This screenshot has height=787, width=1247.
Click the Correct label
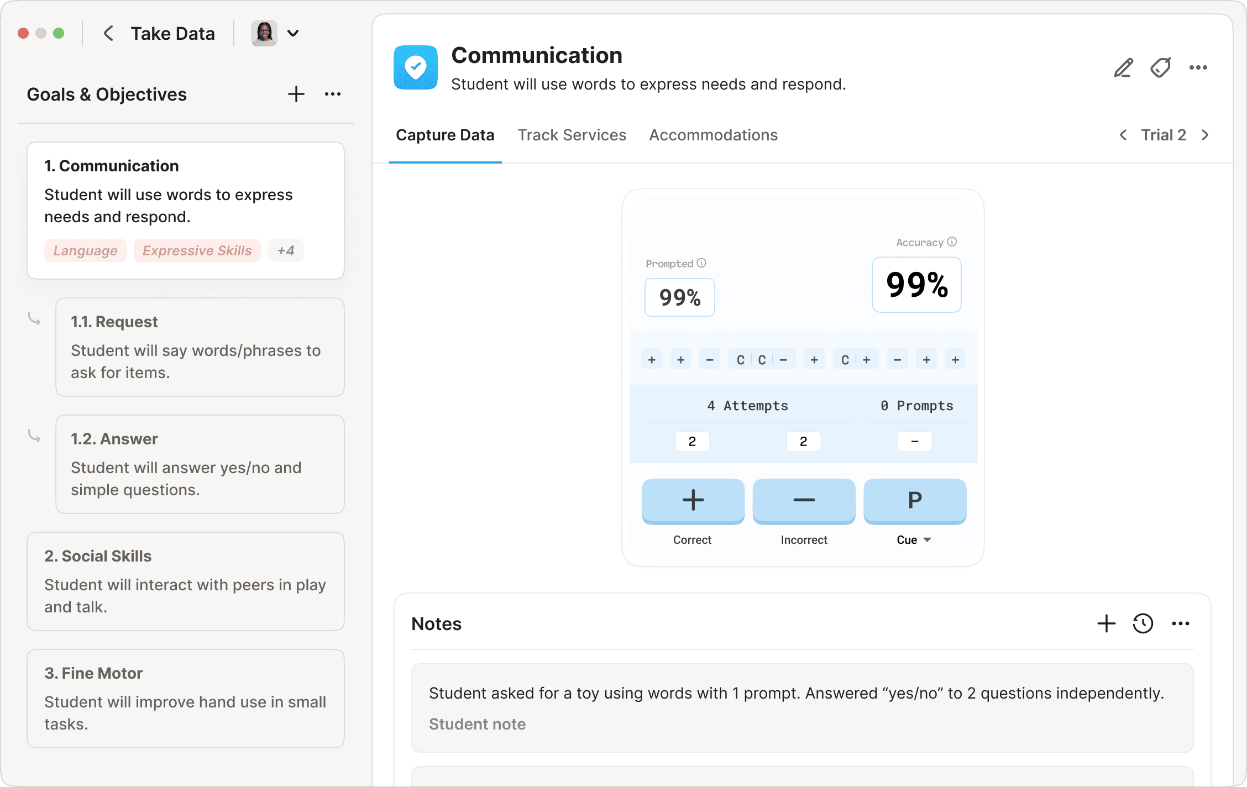pos(693,540)
